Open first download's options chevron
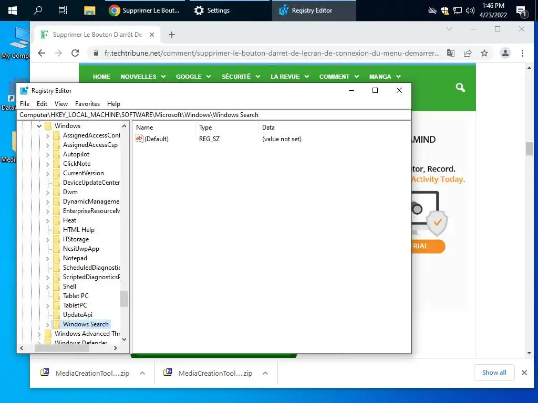Screen dimensions: 538x403 coord(142,373)
